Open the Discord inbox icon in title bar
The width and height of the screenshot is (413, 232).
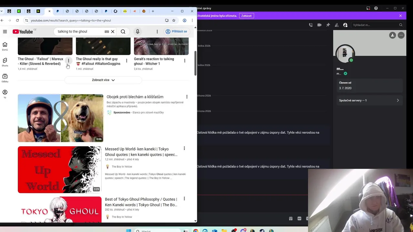pyautogui.click(x=368, y=8)
